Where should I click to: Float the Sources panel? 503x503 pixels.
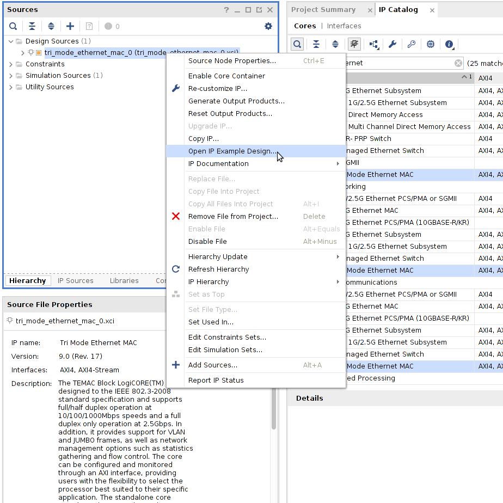point(259,10)
